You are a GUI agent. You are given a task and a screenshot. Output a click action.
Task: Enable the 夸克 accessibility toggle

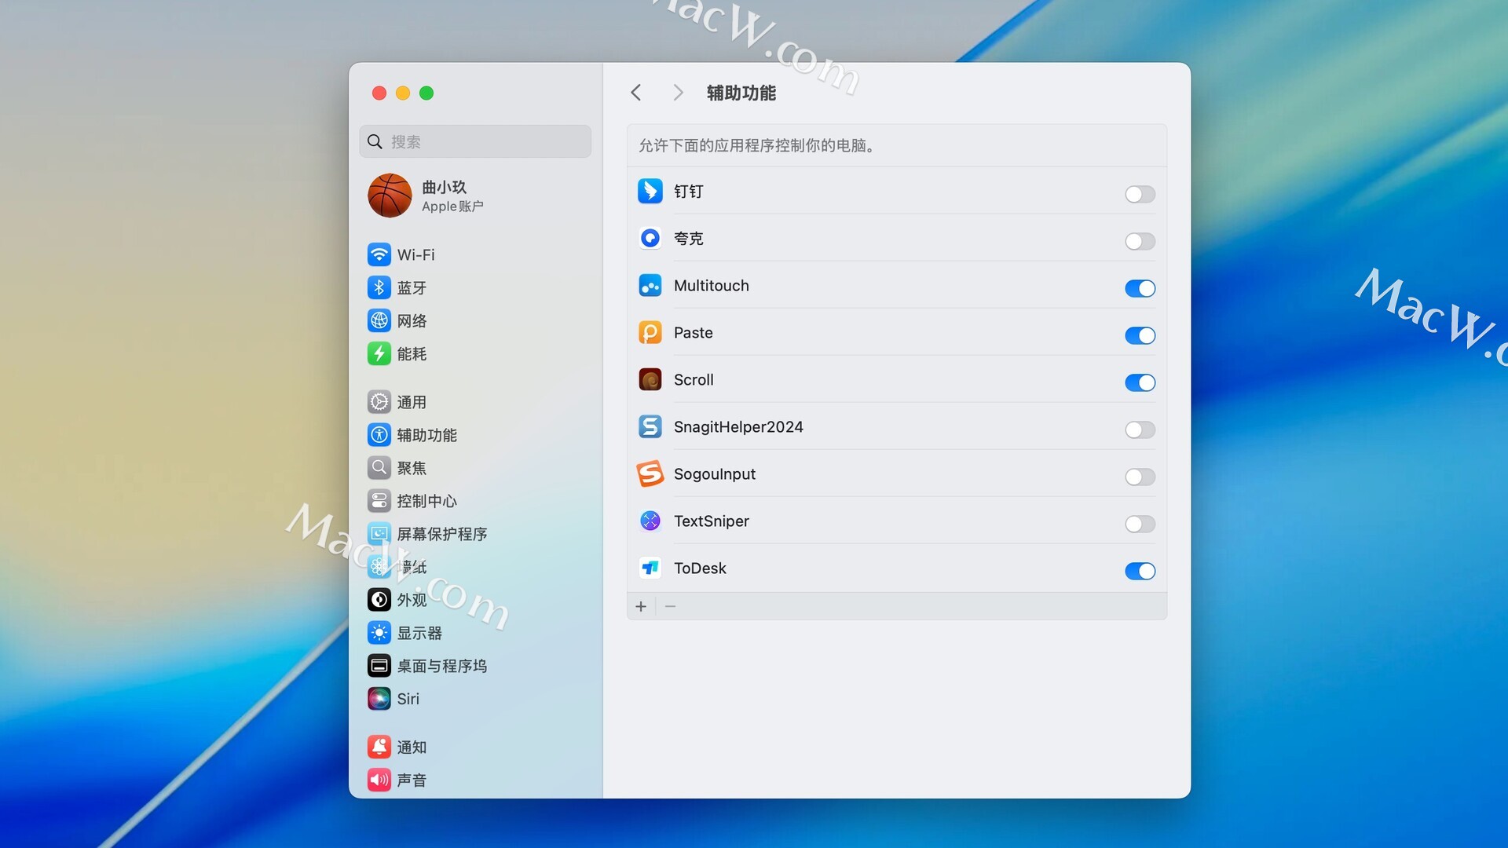point(1140,241)
